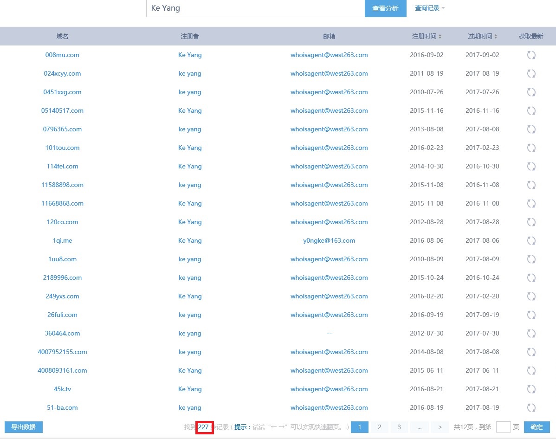Click the 导出数据 export button

coord(23,427)
